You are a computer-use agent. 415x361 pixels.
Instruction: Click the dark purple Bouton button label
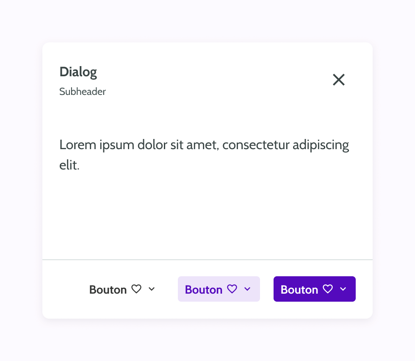point(299,289)
